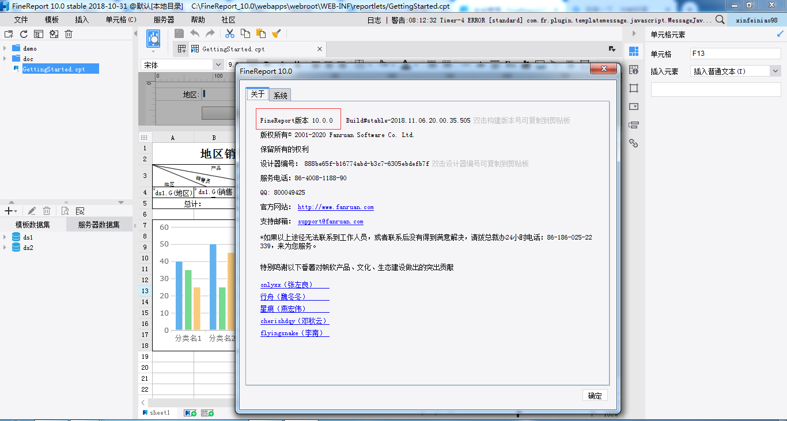Viewport: 787px width, 421px height.
Task: Click the save floppy disk icon
Action: pyautogui.click(x=179, y=33)
